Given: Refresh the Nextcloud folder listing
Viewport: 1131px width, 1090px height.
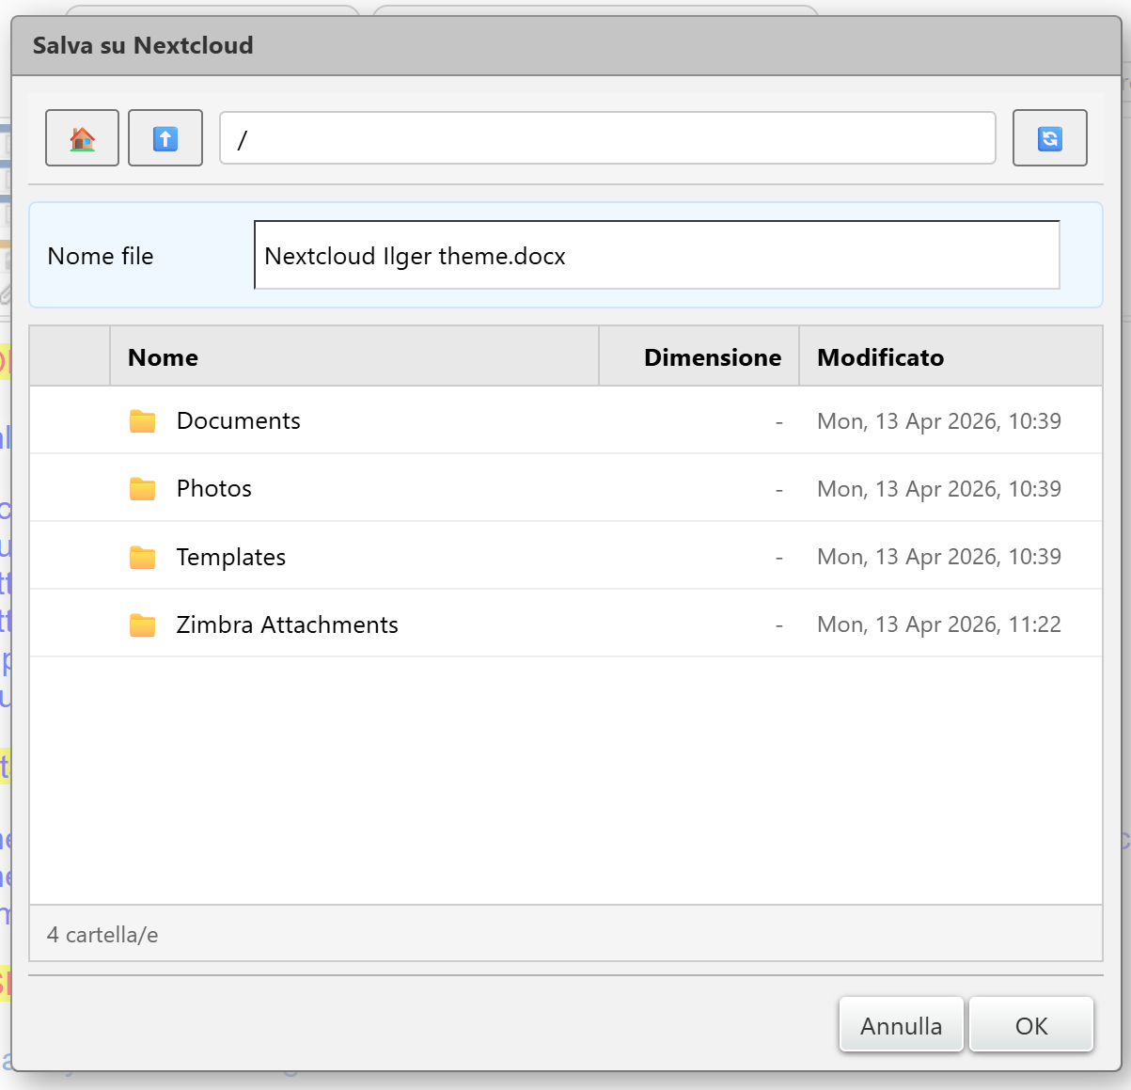Looking at the screenshot, I should coord(1049,138).
